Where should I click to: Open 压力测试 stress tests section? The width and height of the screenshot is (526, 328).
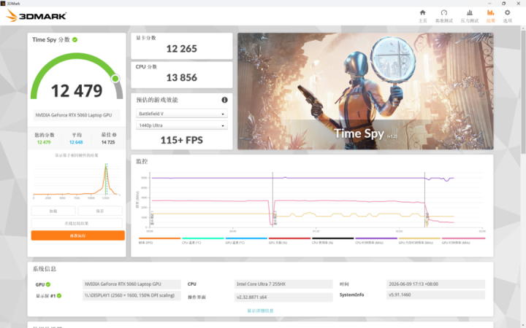[x=469, y=16]
